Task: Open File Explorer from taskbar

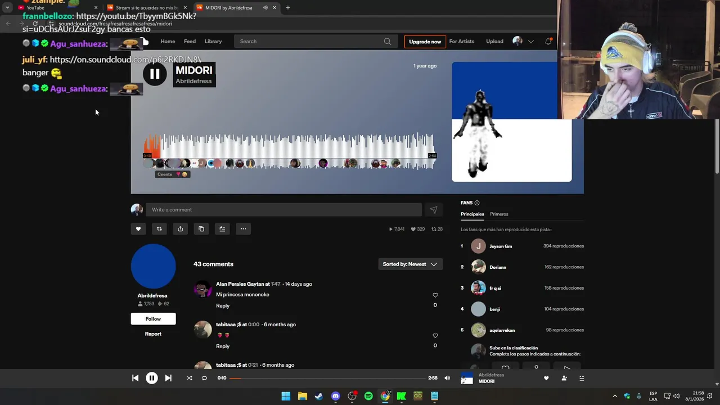Action: click(x=302, y=396)
